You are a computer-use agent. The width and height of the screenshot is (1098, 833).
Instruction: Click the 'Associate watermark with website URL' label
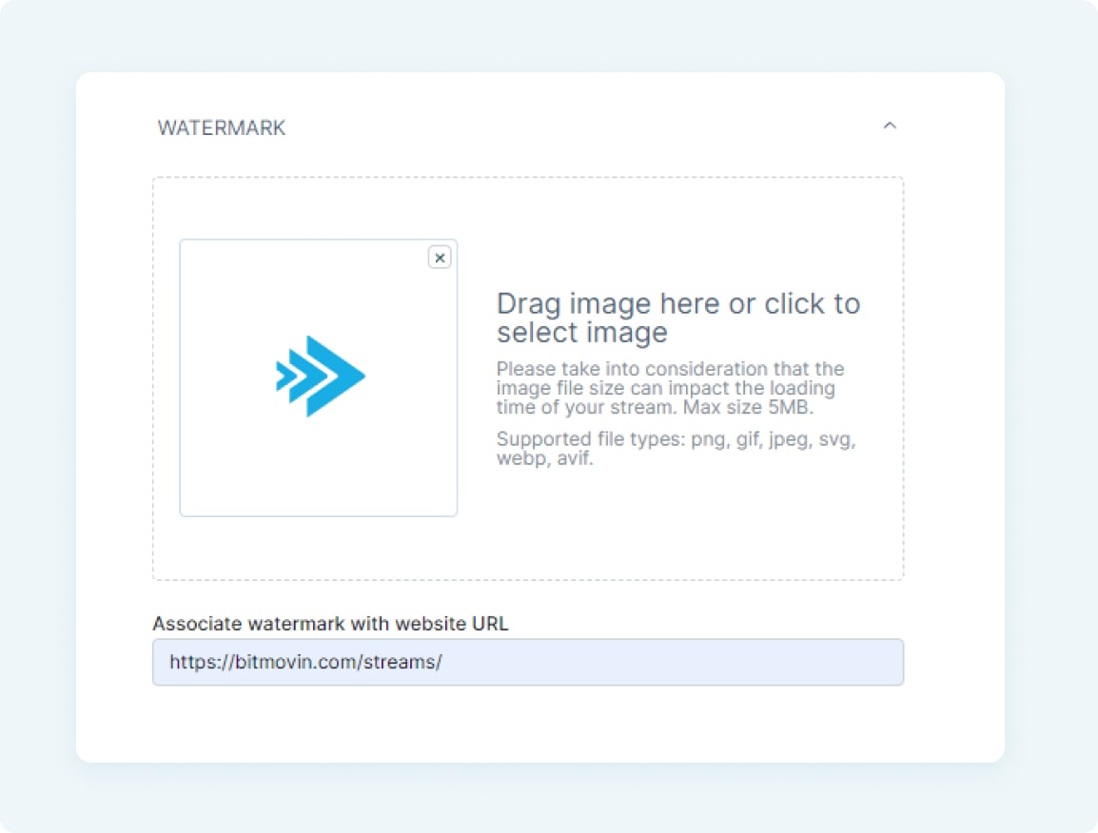click(330, 623)
